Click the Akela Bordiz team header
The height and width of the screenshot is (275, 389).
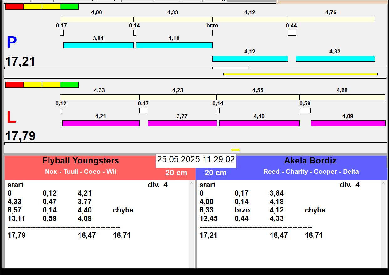pyautogui.click(x=310, y=161)
